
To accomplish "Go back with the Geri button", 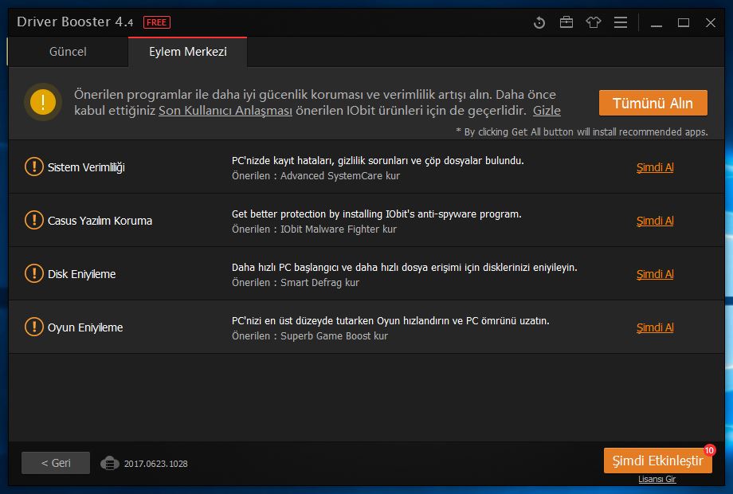I will point(56,463).
